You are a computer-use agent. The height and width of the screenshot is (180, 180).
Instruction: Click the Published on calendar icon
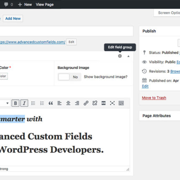pyautogui.click(x=144, y=80)
